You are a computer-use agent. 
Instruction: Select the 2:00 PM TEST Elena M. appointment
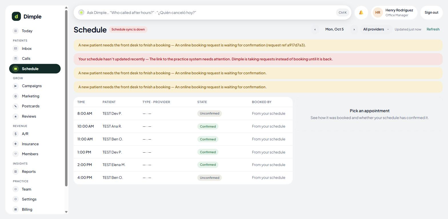coord(183,165)
